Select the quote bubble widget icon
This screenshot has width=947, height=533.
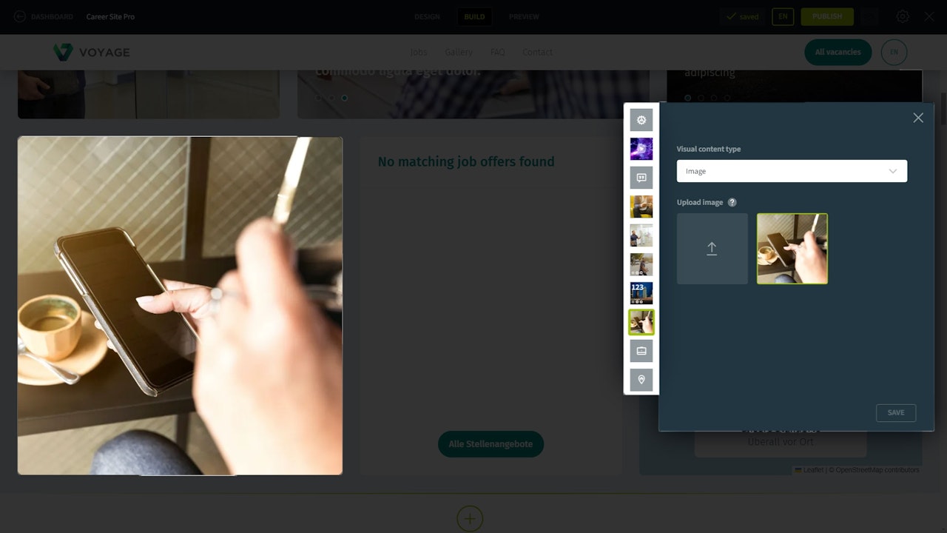(641, 178)
